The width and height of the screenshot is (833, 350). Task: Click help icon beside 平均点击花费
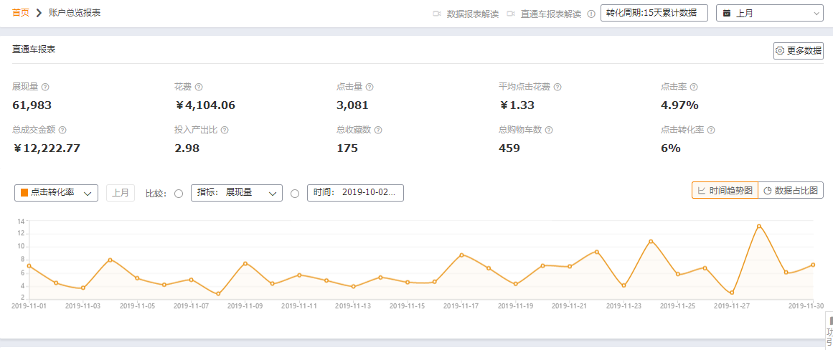click(557, 87)
